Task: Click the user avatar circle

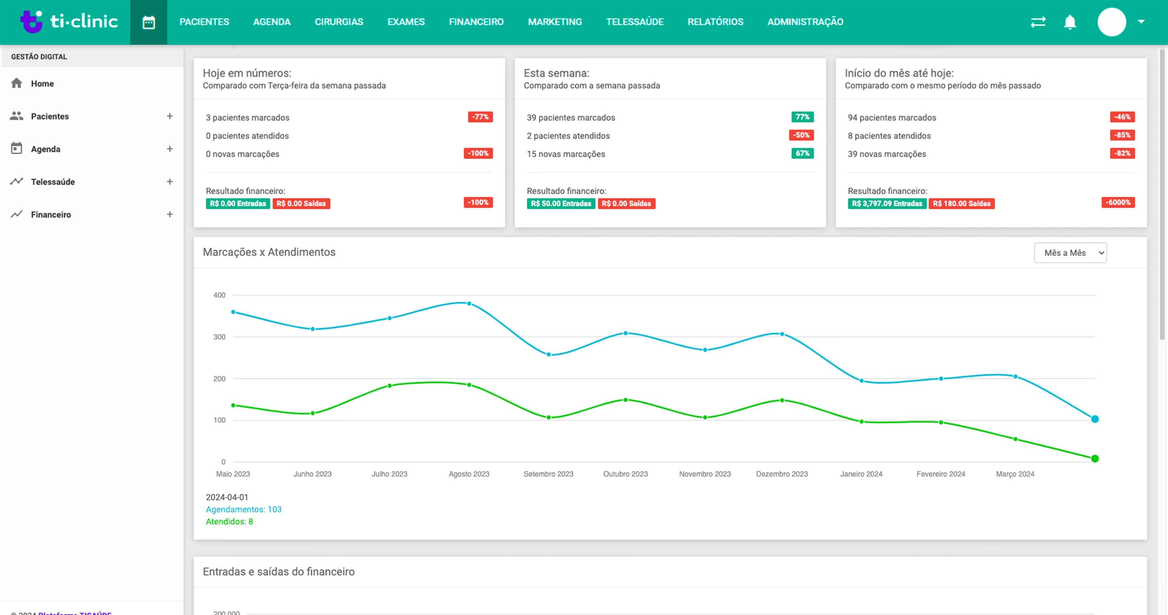Action: pos(1112,22)
